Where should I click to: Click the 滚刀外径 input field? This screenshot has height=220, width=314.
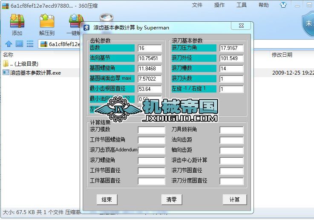[x=231, y=58]
